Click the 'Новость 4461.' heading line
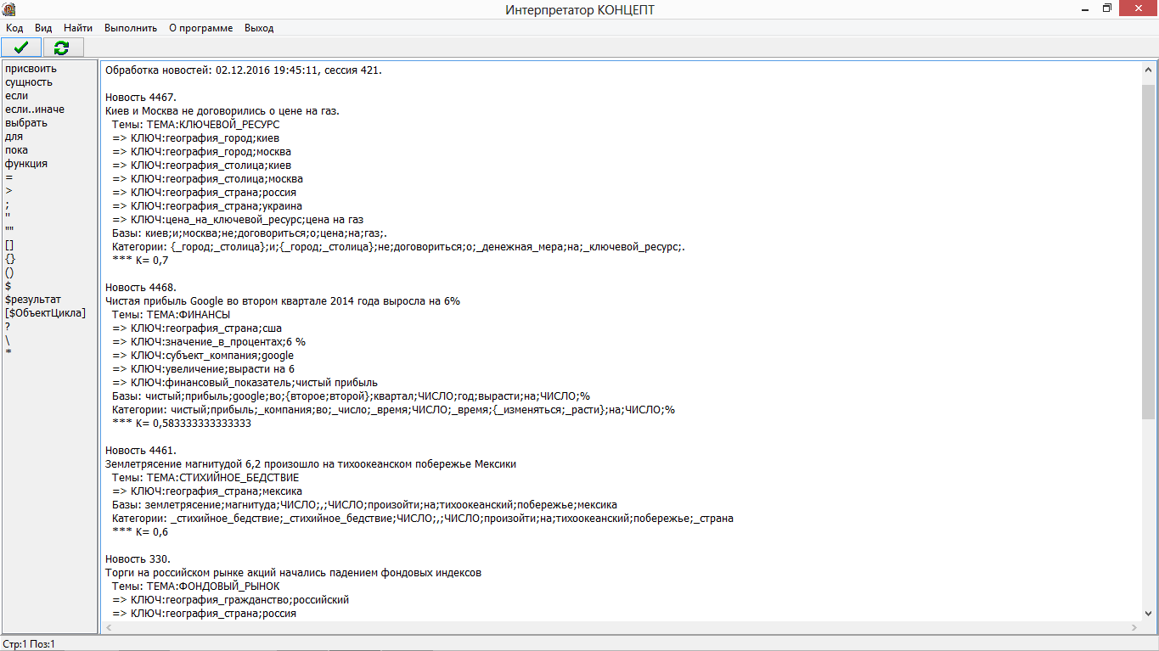The height and width of the screenshot is (651, 1159). click(x=141, y=450)
